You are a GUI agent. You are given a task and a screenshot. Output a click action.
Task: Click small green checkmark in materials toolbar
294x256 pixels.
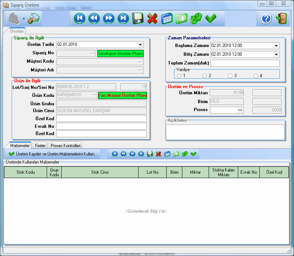(x=193, y=154)
